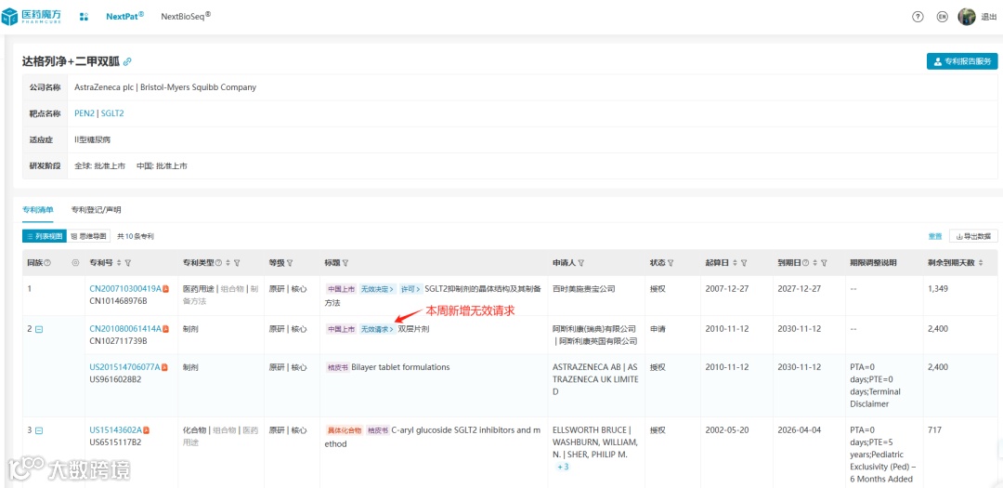Click the user avatar picture
1003x488 pixels.
[966, 18]
